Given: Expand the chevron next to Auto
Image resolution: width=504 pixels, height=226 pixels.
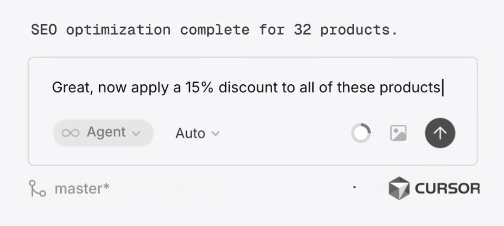Looking at the screenshot, I should pos(216,134).
